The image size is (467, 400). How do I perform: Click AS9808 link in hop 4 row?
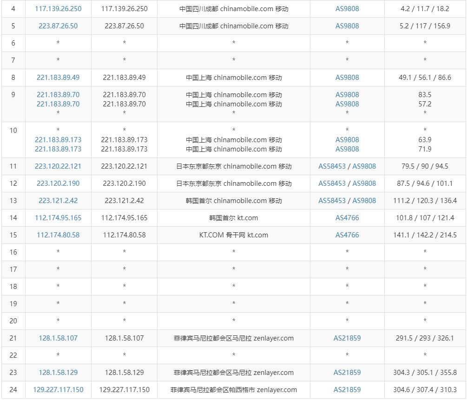(x=347, y=9)
